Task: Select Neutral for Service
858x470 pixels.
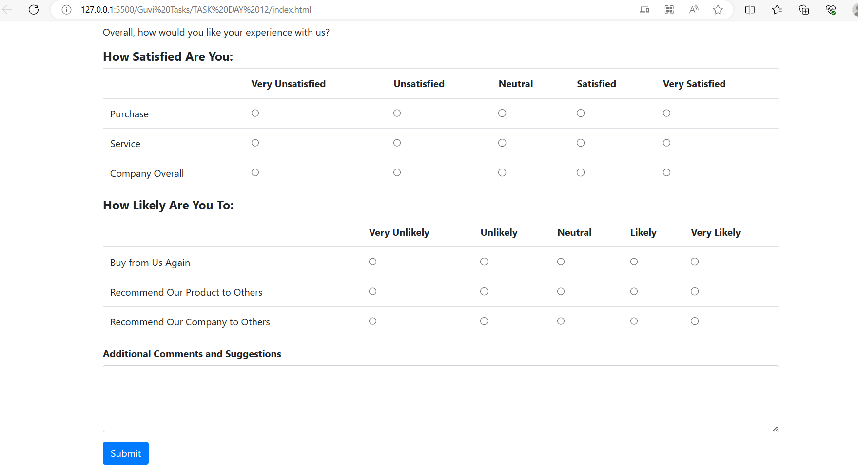Action: (502, 143)
